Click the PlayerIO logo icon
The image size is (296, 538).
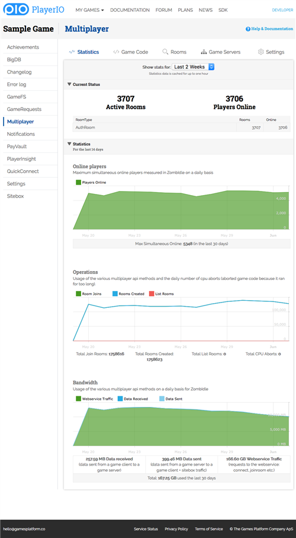16,9
